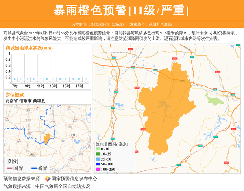Image resolution: width=244 pixels, height=191 pixels.
Task: Click the 0.2 value on the y-axis
Action: (8, 77)
